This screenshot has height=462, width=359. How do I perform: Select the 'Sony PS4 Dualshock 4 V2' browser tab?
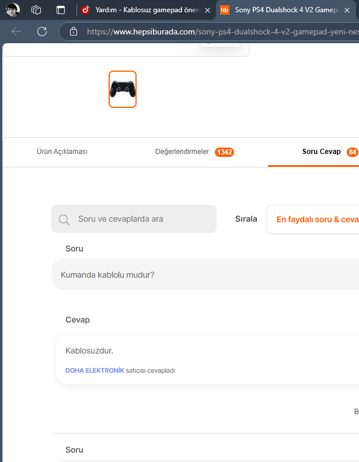[x=286, y=10]
